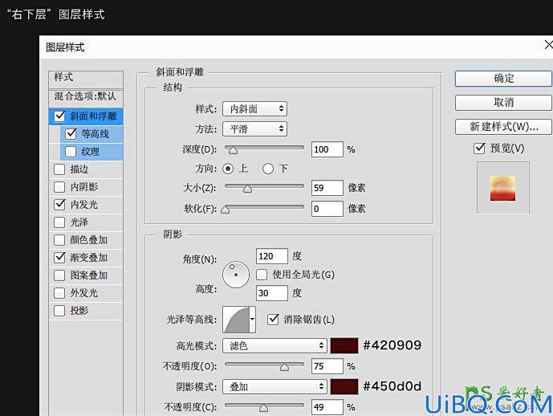Screen dimensions: 553x416
Task: Open the 阴影模式 color swatch
Action: click(x=344, y=387)
